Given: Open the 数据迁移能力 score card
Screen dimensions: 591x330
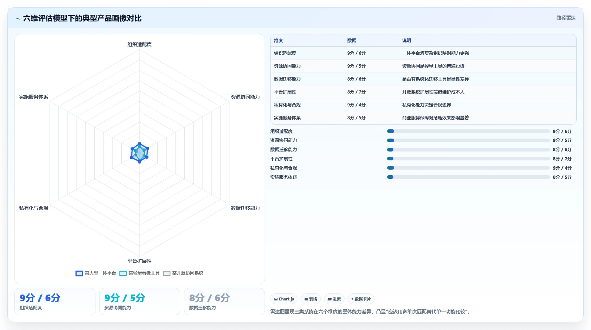Looking at the screenshot, I should pos(224,302).
